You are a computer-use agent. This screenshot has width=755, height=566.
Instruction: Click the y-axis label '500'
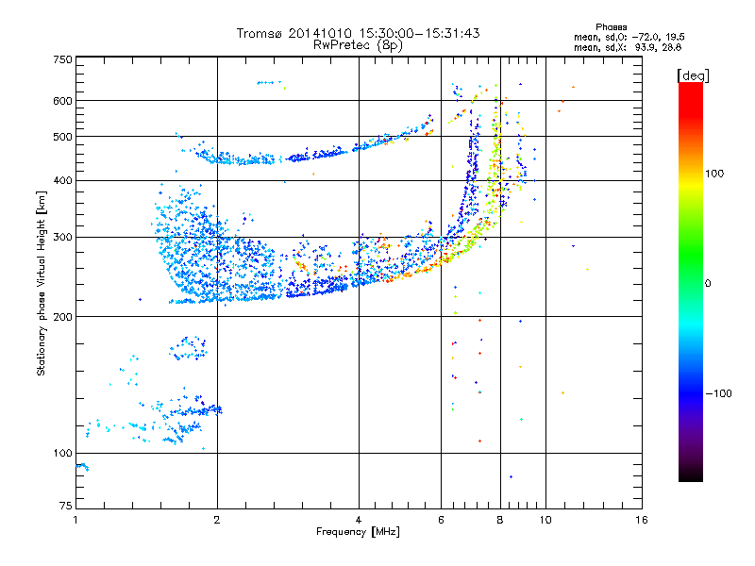point(62,137)
